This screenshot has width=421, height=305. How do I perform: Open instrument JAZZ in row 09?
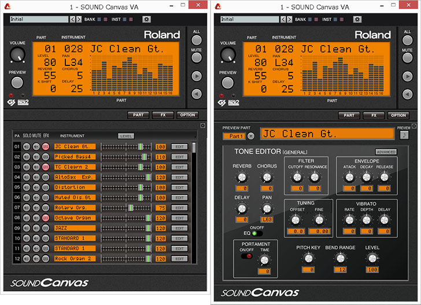pos(75,228)
